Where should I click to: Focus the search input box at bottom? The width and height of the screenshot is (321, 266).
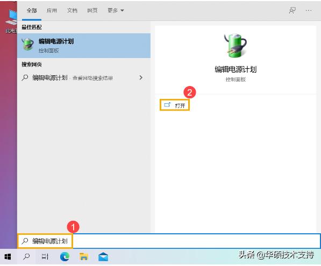[169, 241]
